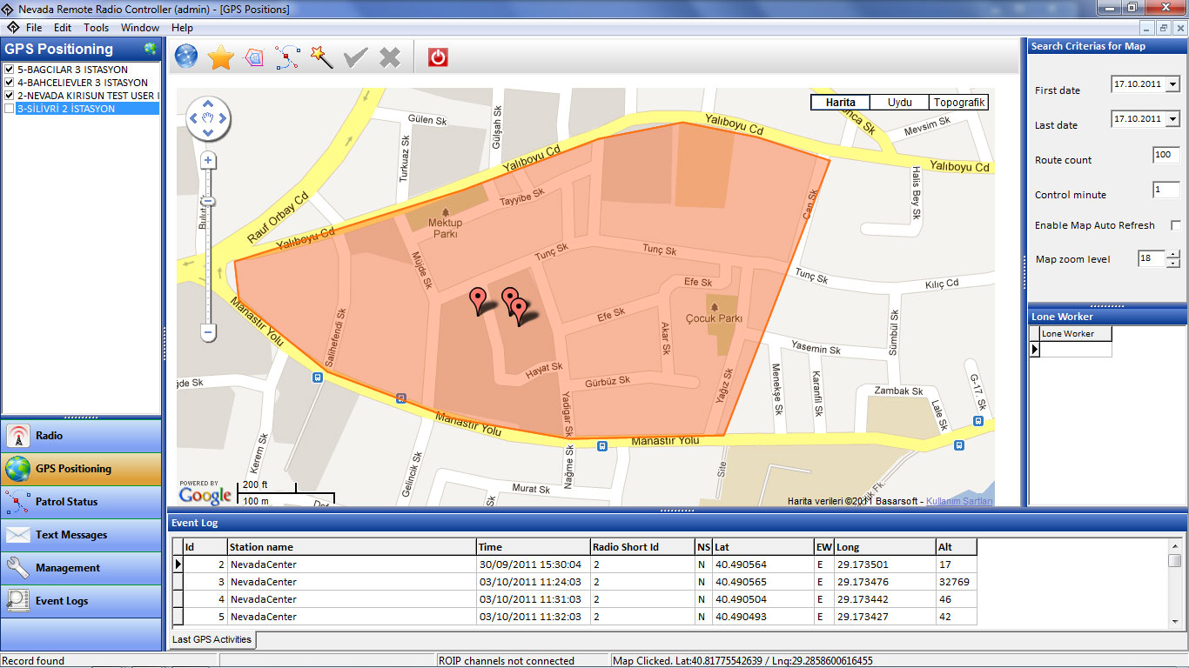Click the rightmost red map marker pin

(520, 311)
